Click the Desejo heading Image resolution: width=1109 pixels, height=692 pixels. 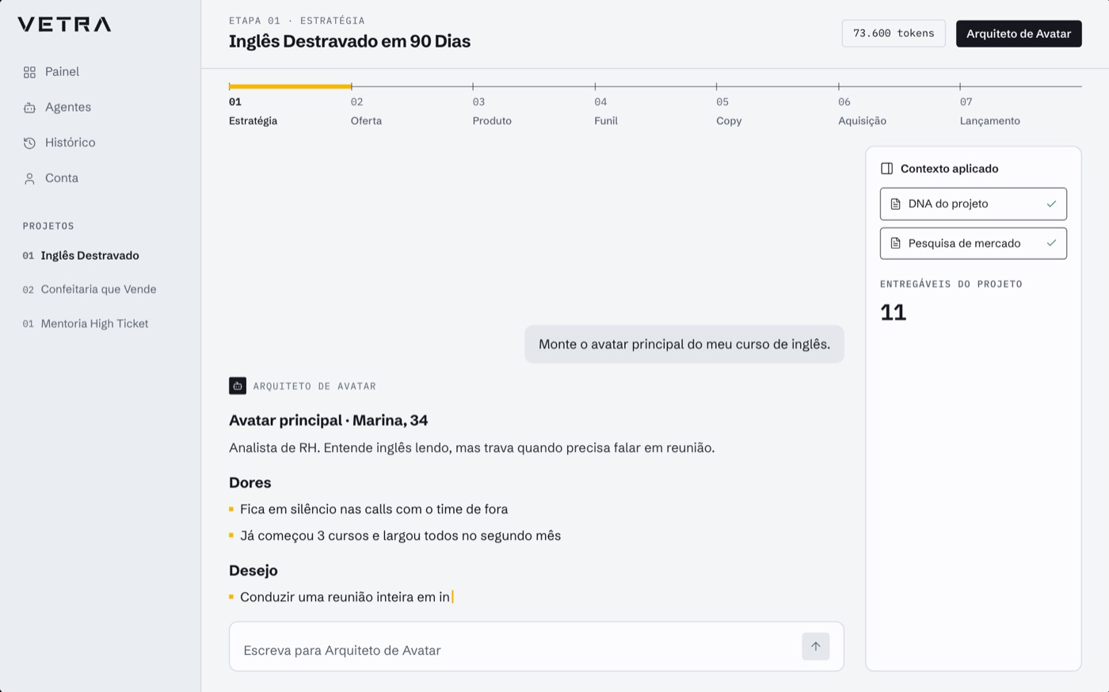[x=253, y=571]
